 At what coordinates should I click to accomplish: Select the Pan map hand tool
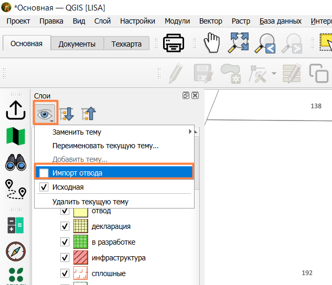pyautogui.click(x=211, y=43)
